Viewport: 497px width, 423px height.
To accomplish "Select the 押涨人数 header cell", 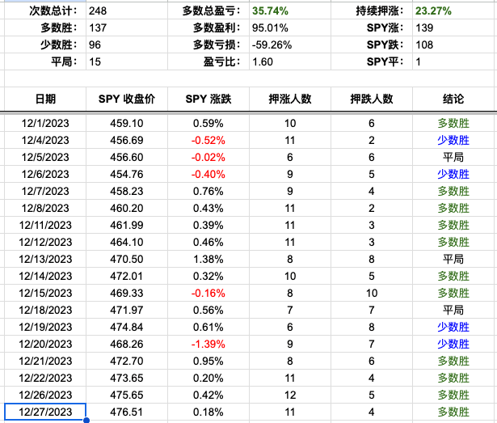I will click(290, 99).
